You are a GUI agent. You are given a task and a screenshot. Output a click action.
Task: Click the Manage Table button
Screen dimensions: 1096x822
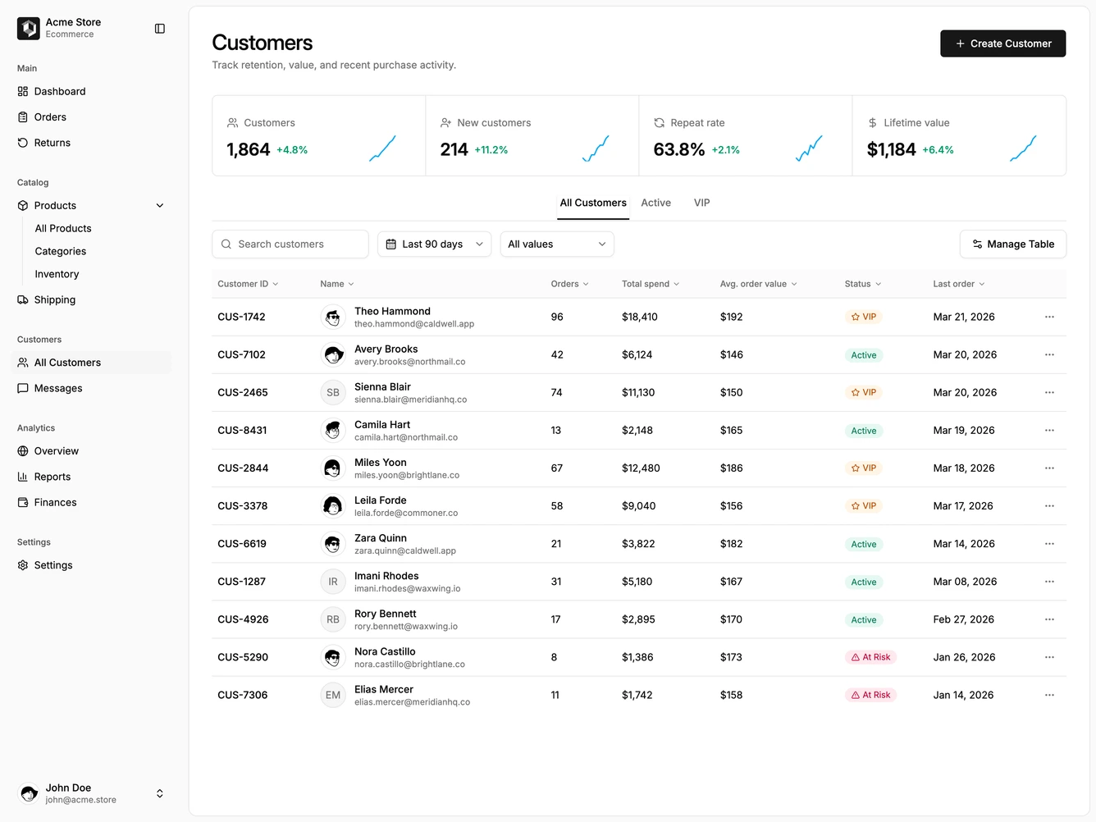pyautogui.click(x=1012, y=244)
